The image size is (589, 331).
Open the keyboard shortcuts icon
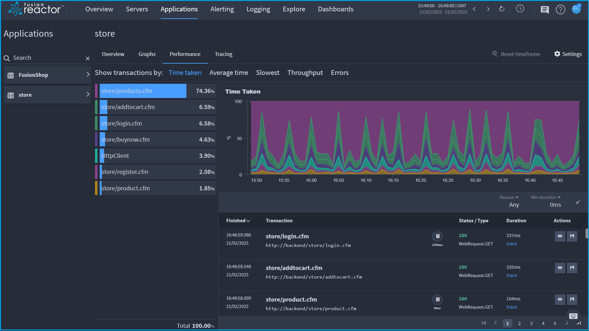click(x=573, y=316)
